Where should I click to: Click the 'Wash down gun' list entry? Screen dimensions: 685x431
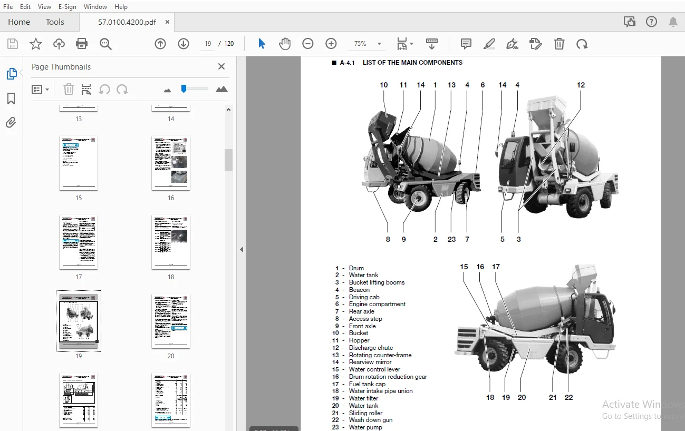click(370, 420)
